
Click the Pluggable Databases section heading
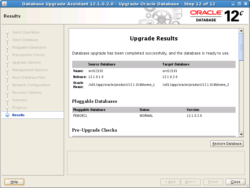point(95,101)
